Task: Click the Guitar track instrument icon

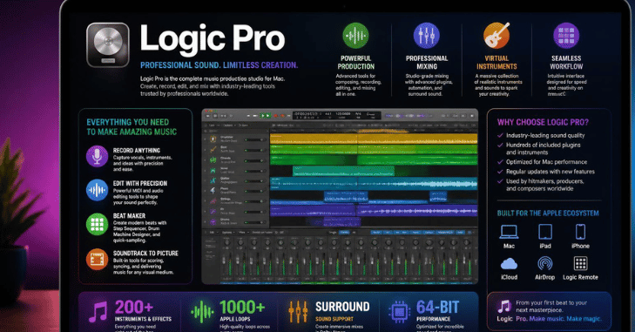Action: pos(213,180)
